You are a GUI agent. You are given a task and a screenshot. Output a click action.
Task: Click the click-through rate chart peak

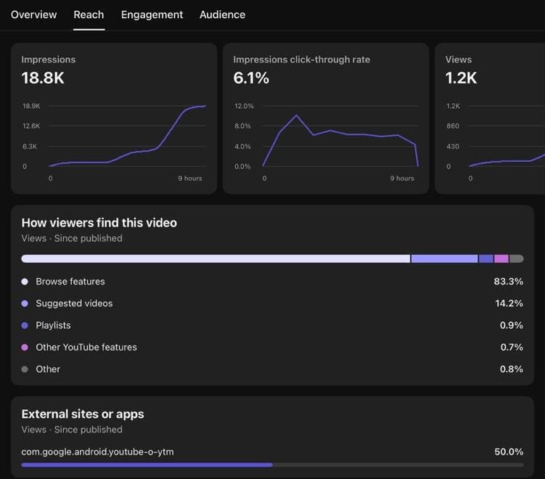[x=296, y=115]
